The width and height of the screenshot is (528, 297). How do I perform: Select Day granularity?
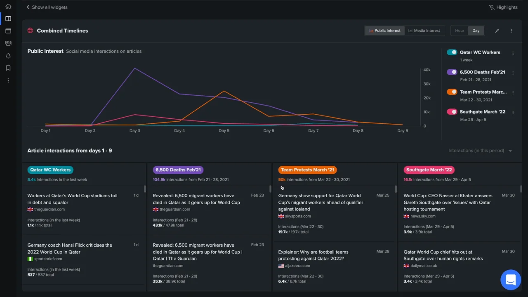click(476, 31)
